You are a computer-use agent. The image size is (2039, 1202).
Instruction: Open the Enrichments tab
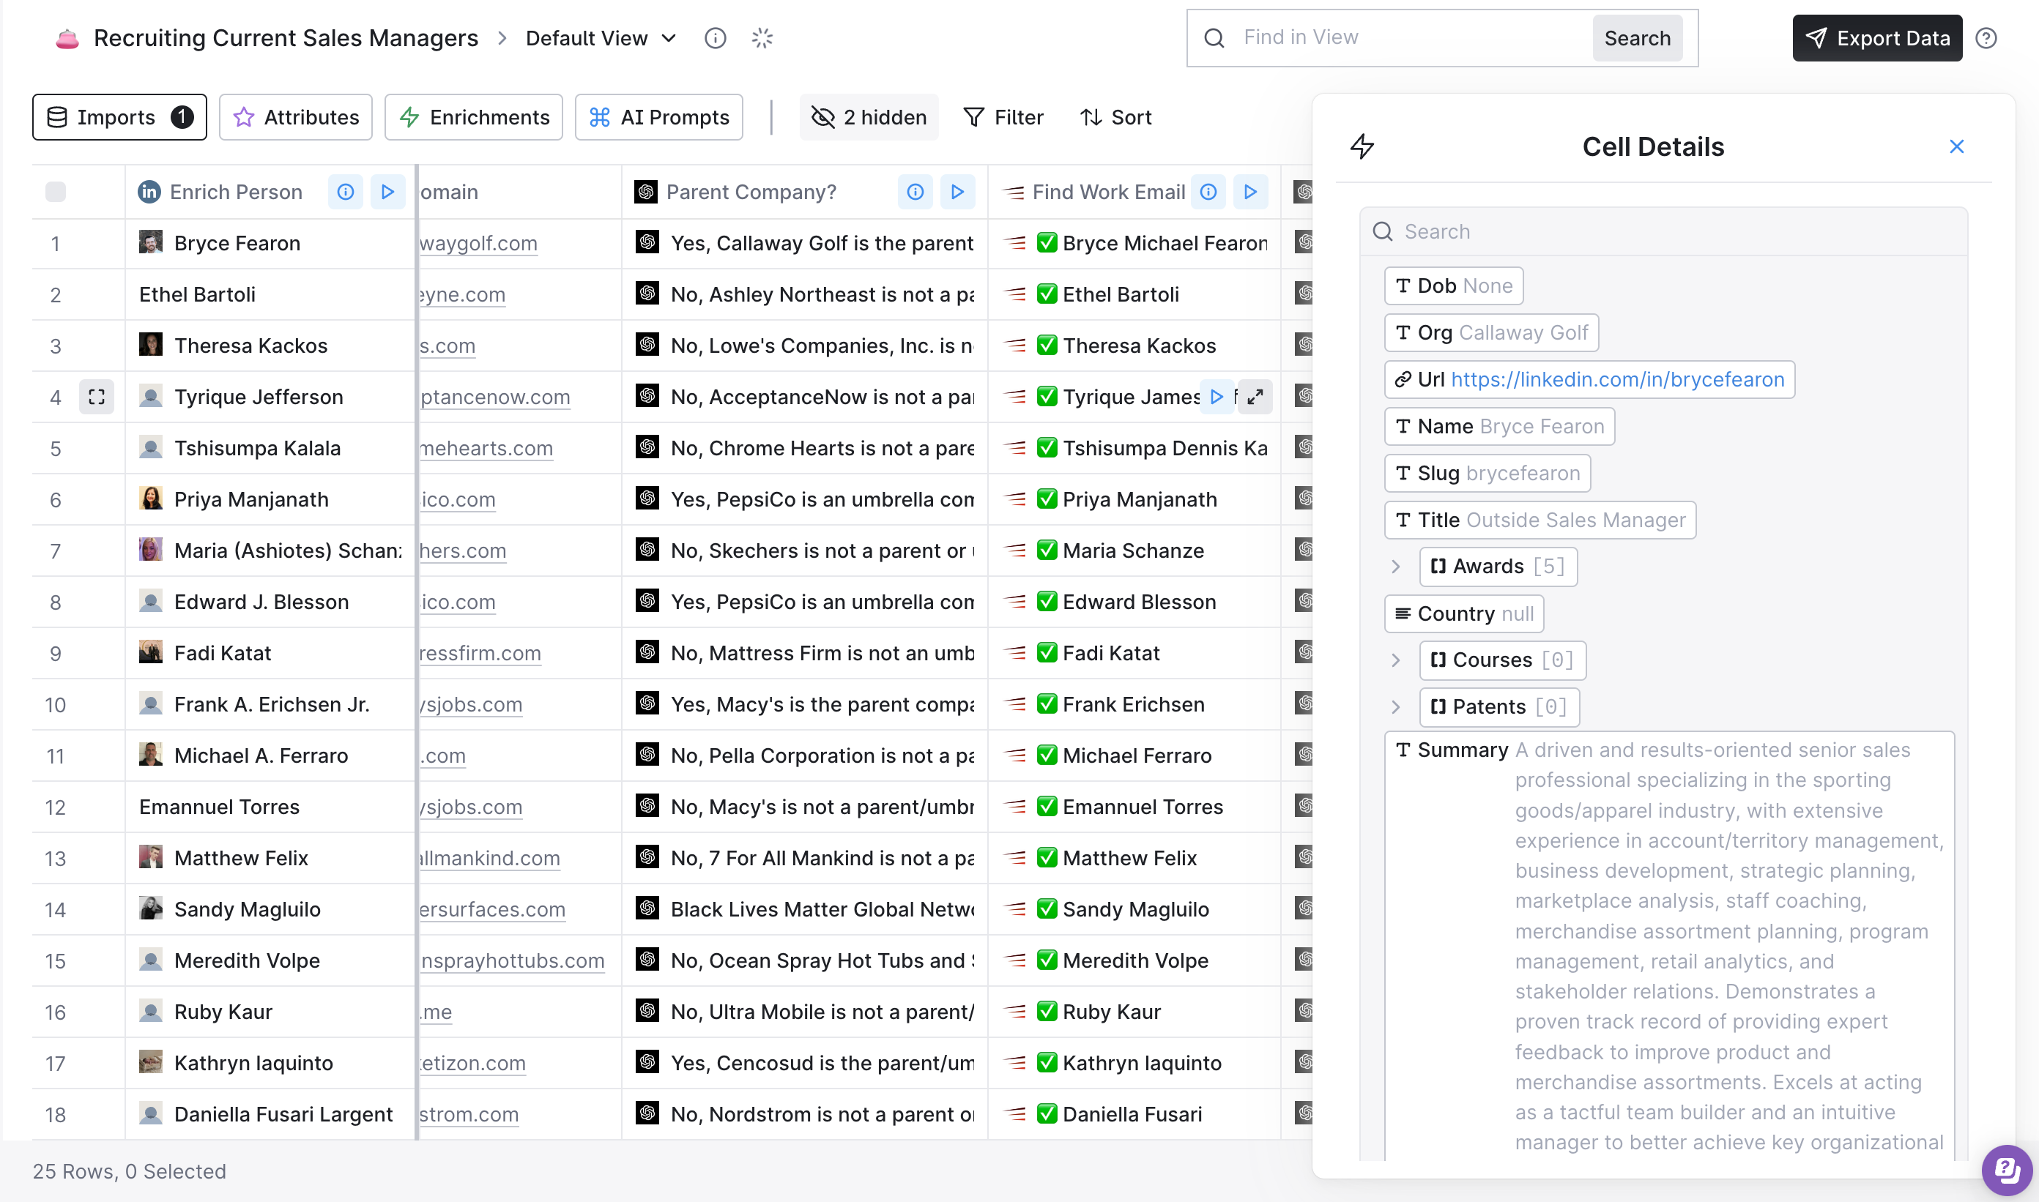474,117
